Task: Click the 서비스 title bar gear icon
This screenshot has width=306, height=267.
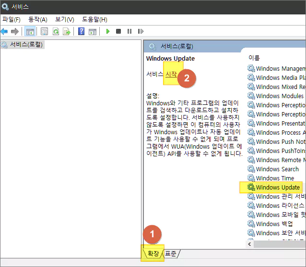Action: pos(5,7)
